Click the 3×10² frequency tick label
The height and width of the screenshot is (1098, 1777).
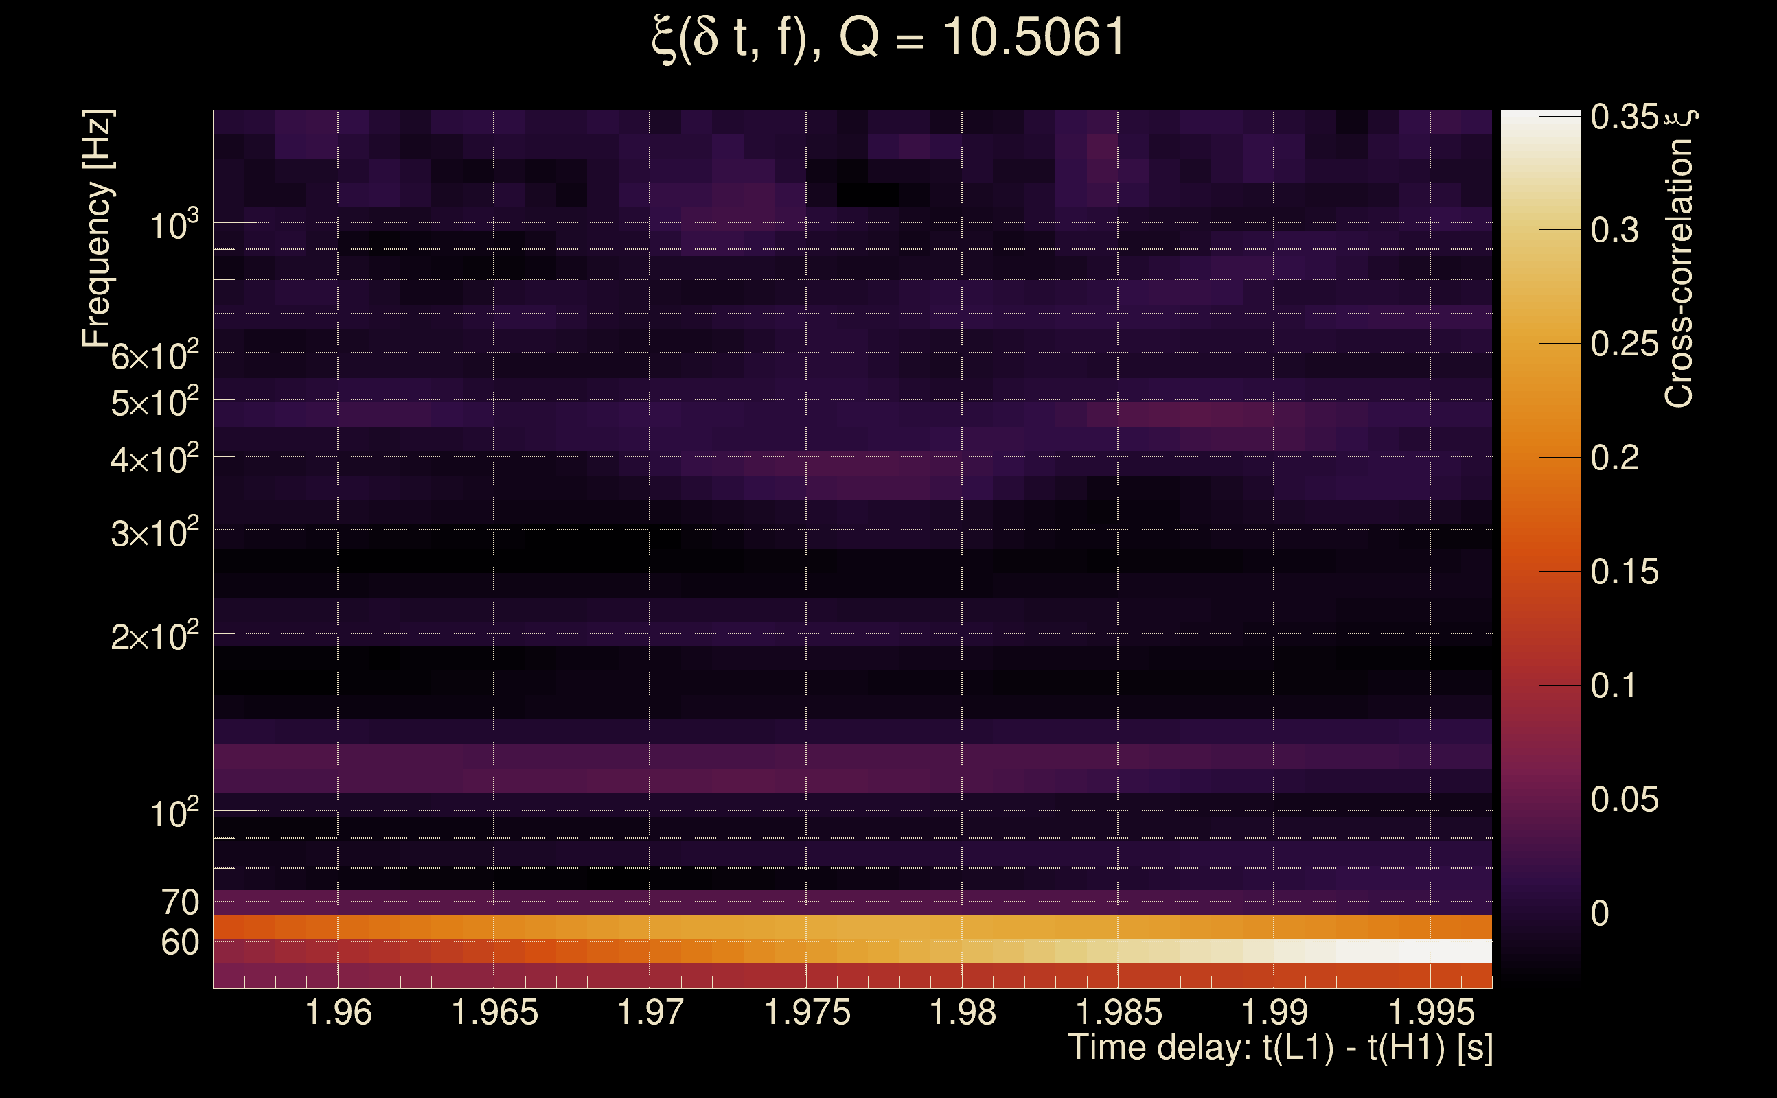tap(154, 534)
